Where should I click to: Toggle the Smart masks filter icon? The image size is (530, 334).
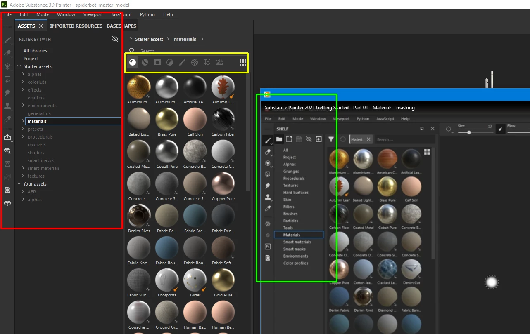[157, 62]
